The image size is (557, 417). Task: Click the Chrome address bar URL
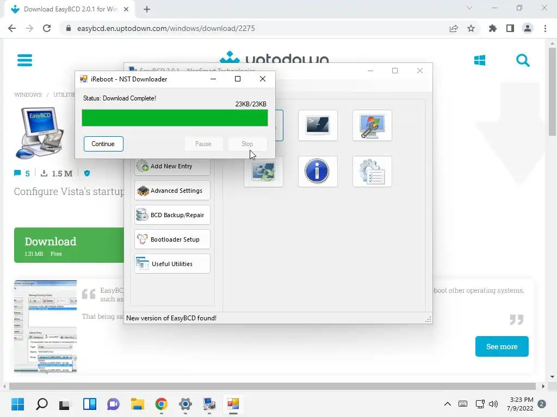pyautogui.click(x=166, y=28)
